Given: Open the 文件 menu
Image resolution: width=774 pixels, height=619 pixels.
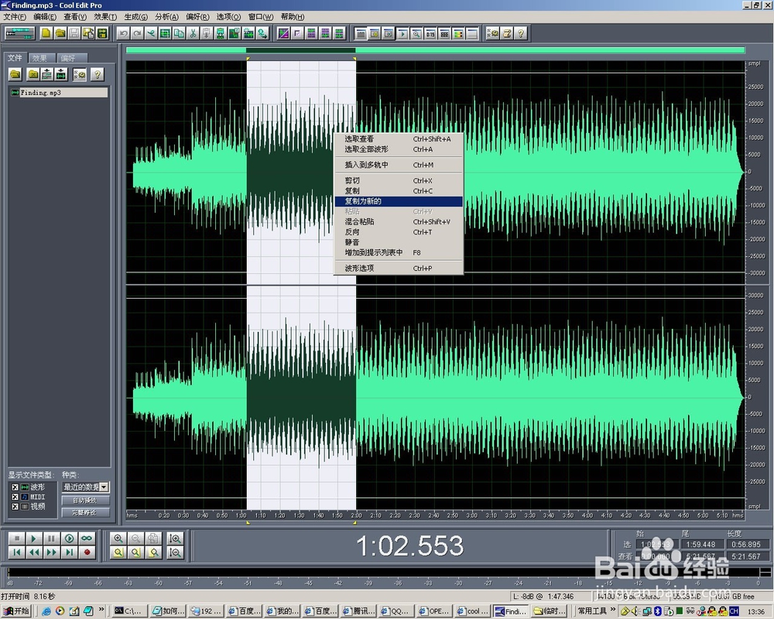Looking at the screenshot, I should pos(15,17).
